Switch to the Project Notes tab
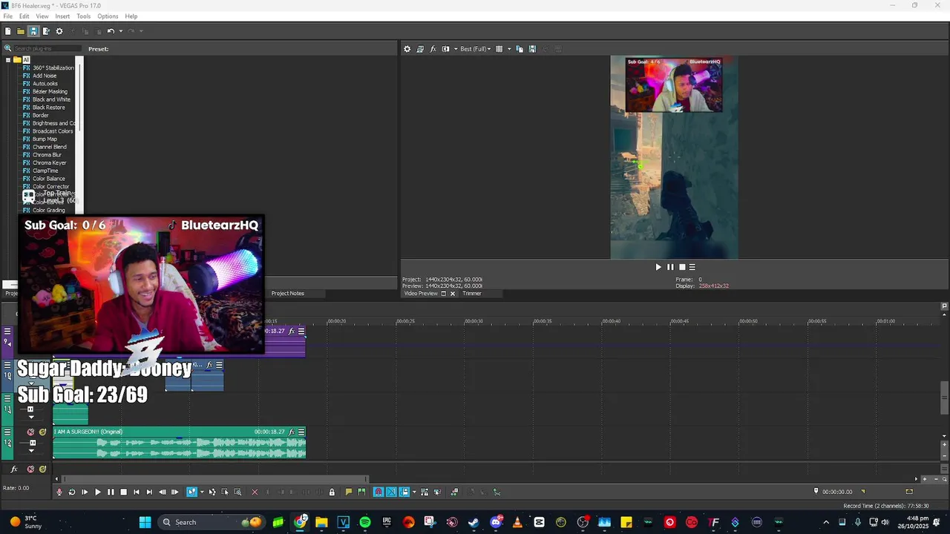This screenshot has height=534, width=950. pos(287,294)
